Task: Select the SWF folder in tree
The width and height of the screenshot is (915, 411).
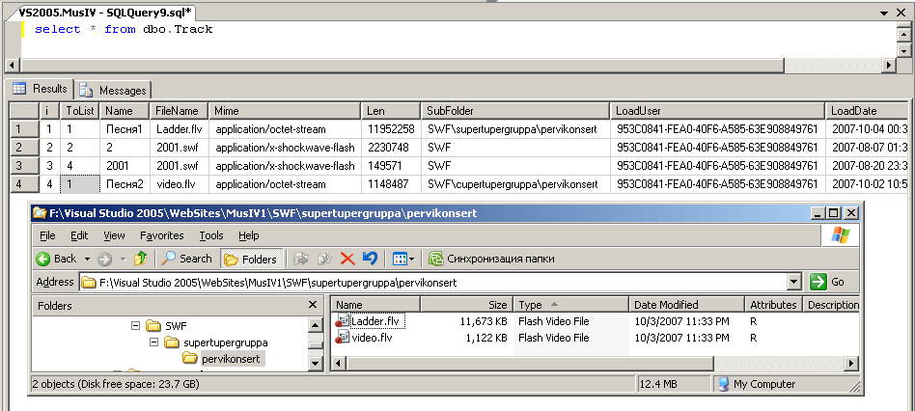Action: (x=176, y=325)
